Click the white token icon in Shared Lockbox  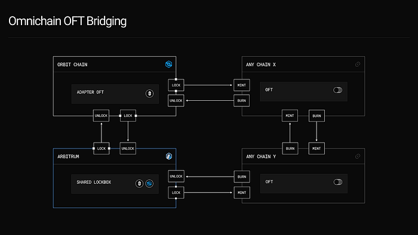click(139, 183)
